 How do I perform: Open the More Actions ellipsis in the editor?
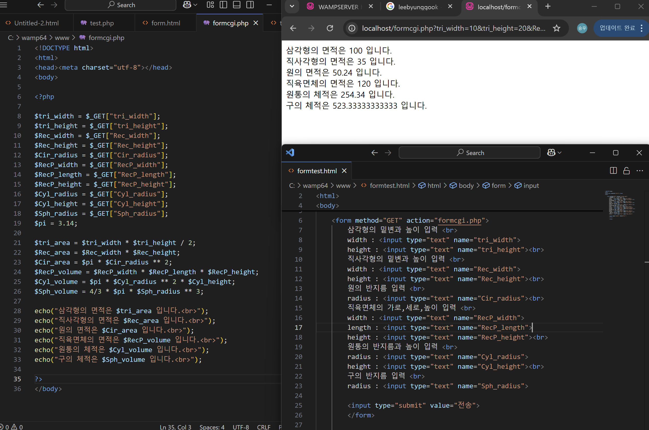640,171
